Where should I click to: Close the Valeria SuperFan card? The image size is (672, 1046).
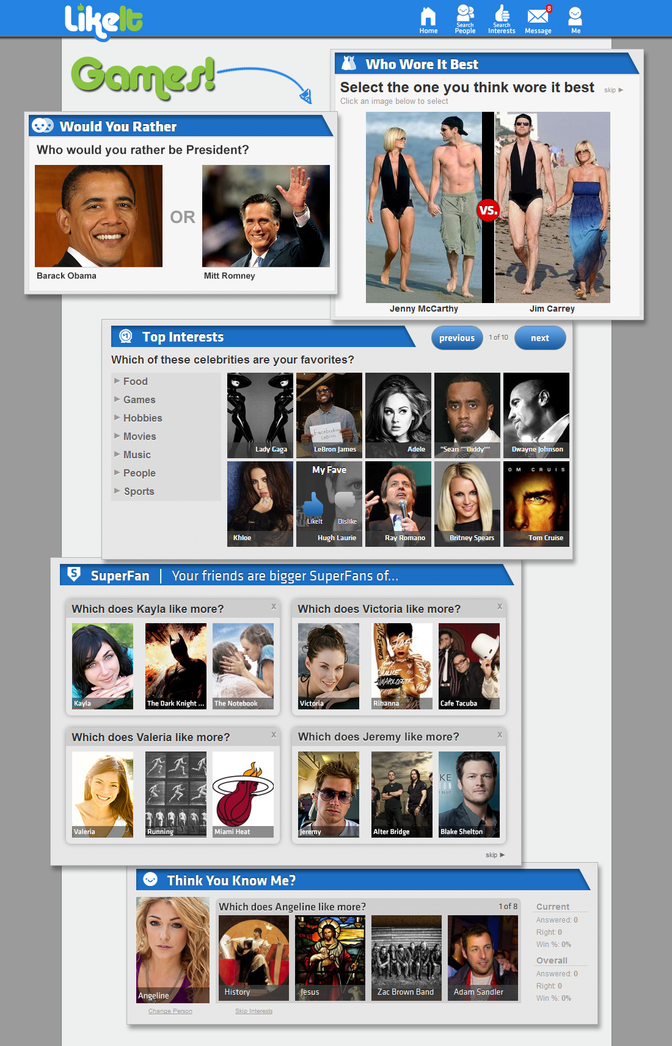274,734
